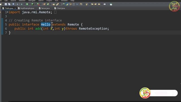
Task: Open dropdown arrow beside New Java Class
Action: coord(50,4)
